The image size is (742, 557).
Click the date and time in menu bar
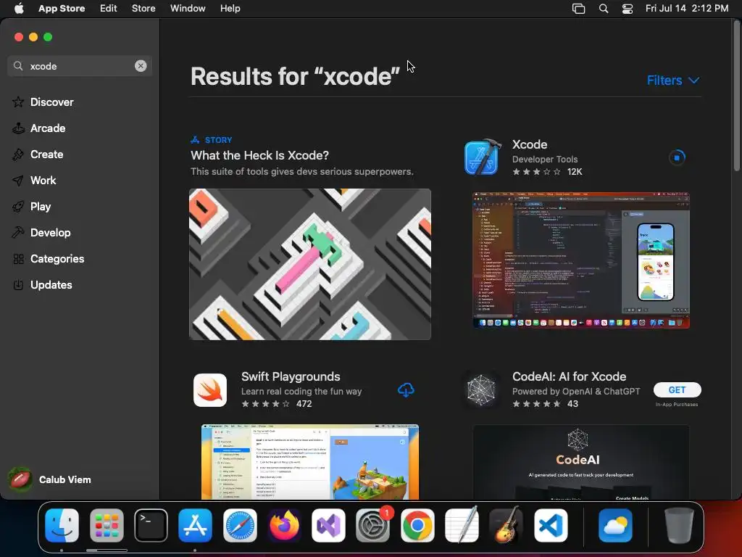[x=687, y=8]
